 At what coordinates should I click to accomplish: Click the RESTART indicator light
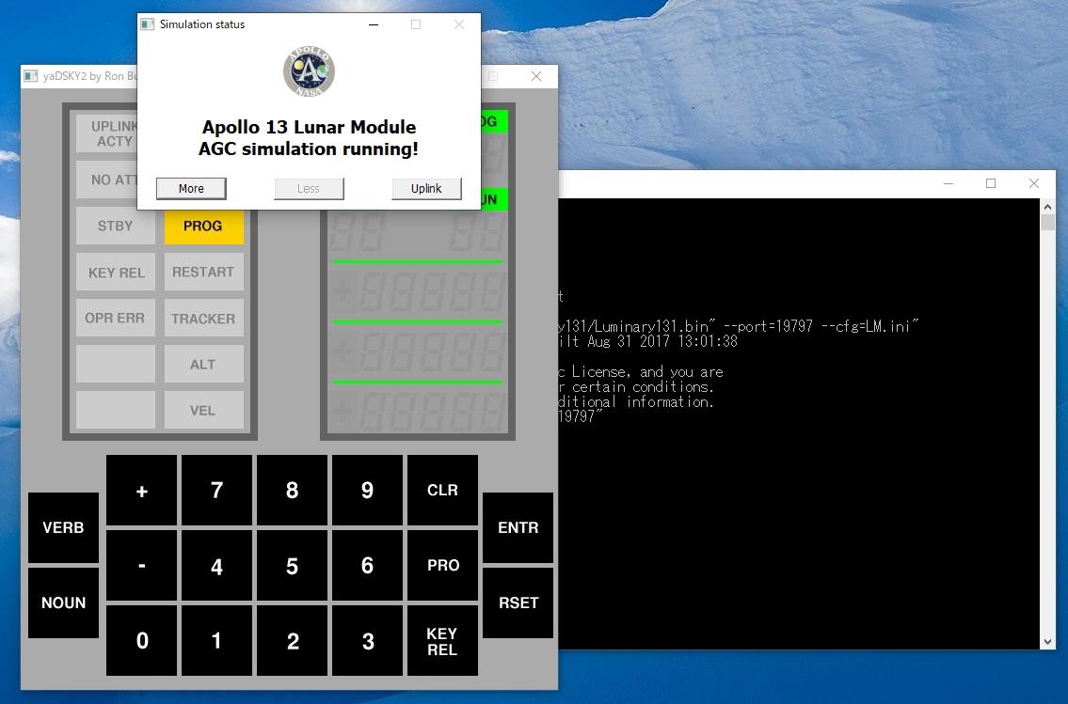[203, 272]
